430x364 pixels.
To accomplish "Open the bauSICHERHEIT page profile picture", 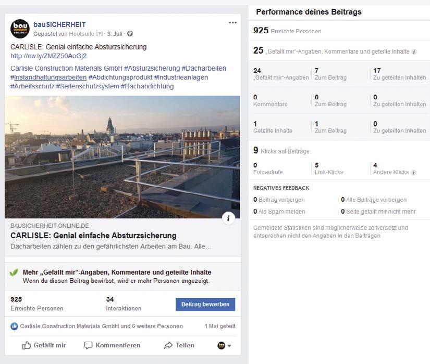I will [x=20, y=29].
